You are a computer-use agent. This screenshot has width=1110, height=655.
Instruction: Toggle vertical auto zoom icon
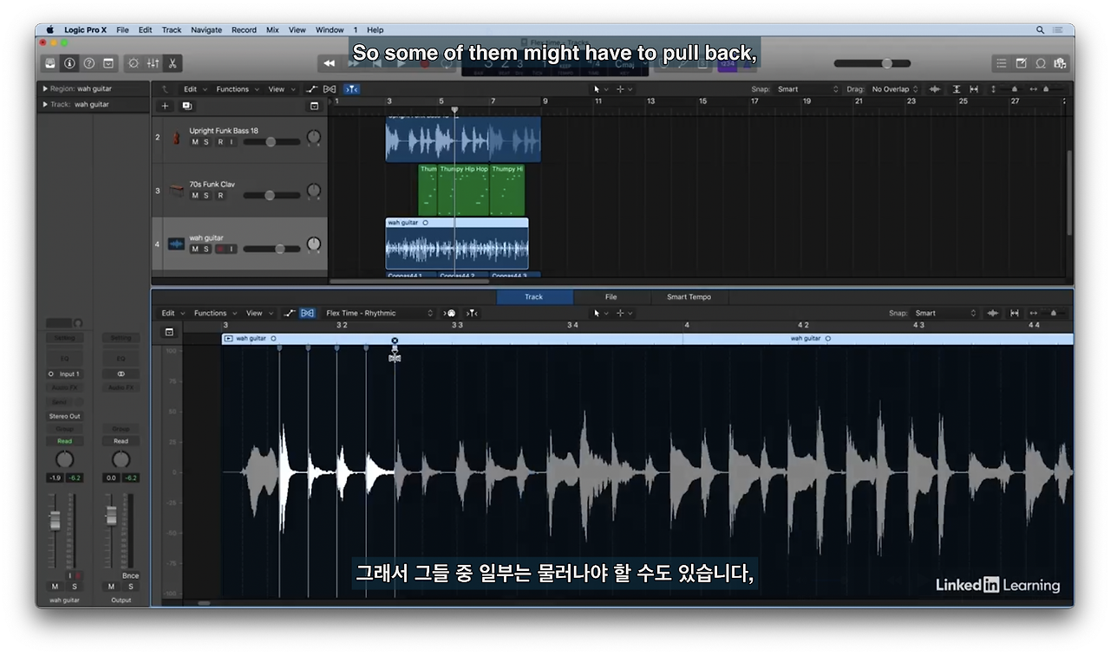click(957, 89)
